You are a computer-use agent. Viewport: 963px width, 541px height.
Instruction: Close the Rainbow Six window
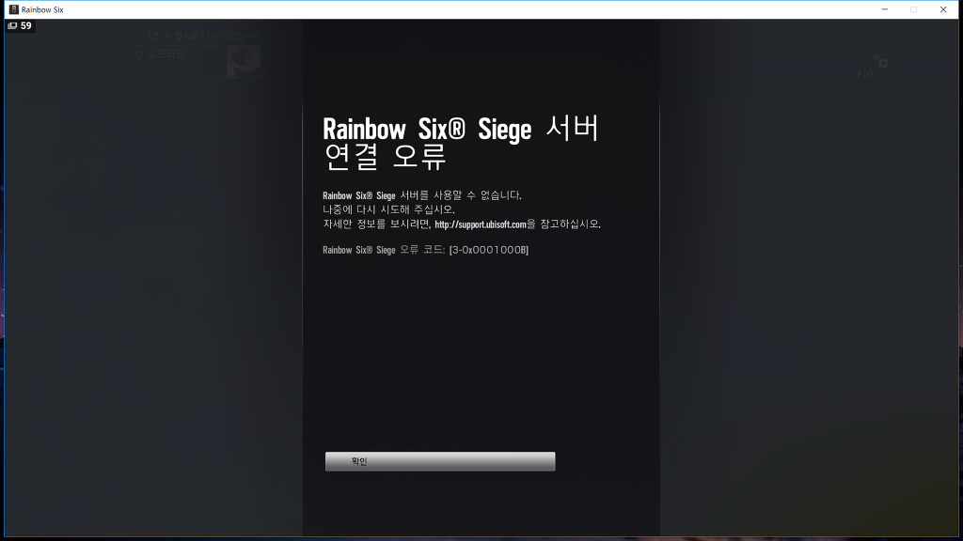point(943,9)
